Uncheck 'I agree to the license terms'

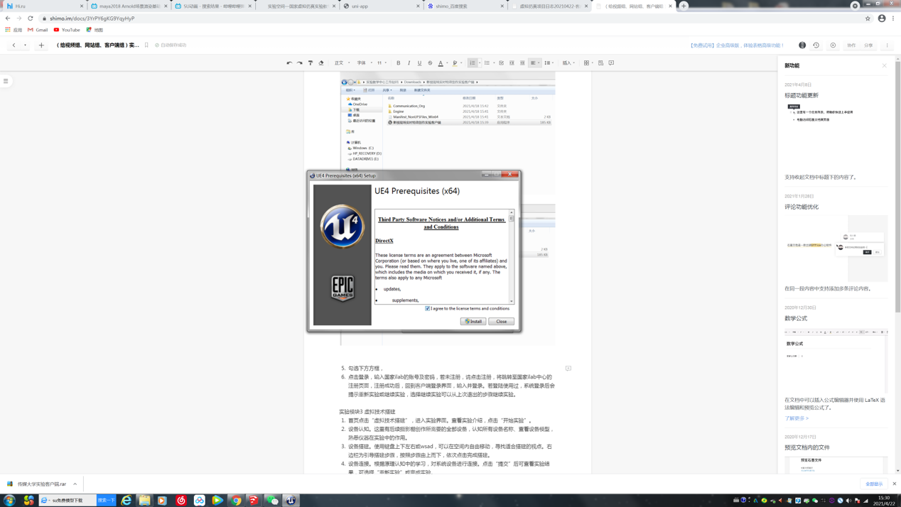click(x=428, y=309)
